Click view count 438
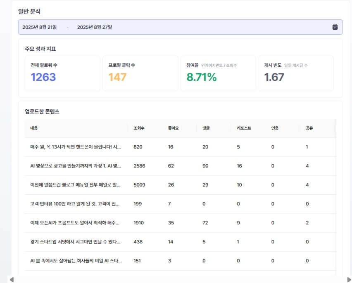The image size is (352, 283). (138, 242)
